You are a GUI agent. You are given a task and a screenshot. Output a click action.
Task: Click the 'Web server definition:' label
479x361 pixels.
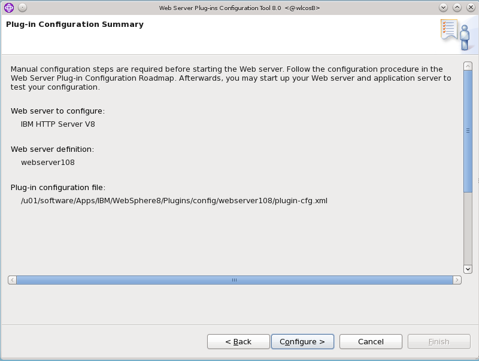coord(52,149)
